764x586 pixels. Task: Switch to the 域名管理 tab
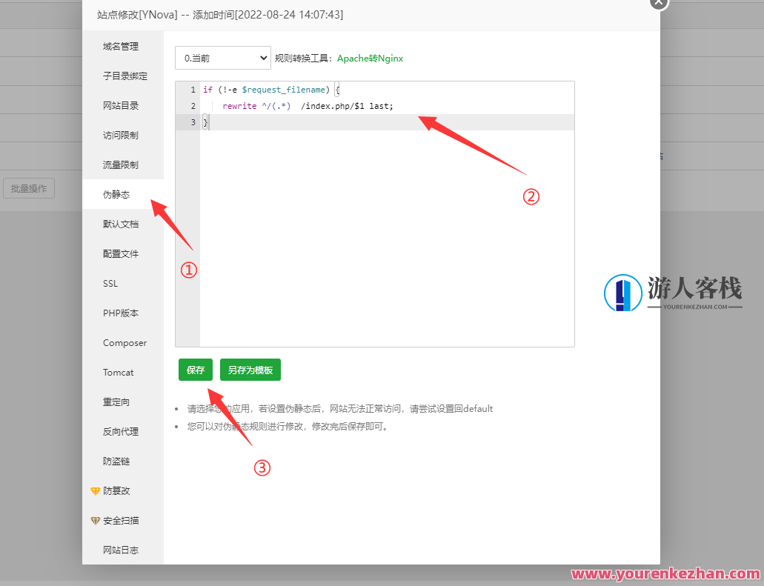tap(119, 46)
